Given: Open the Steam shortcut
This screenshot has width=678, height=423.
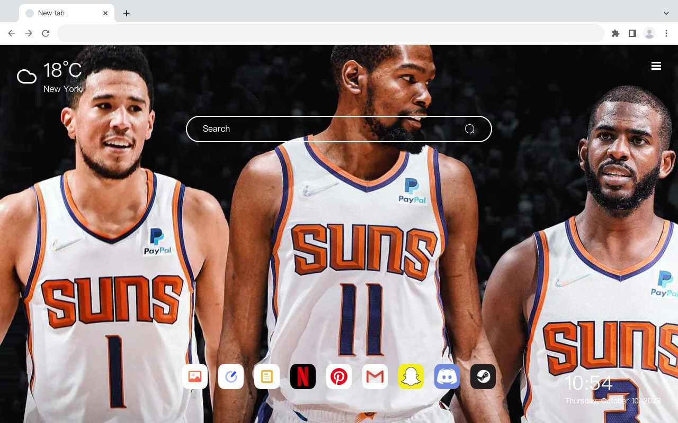Looking at the screenshot, I should 483,376.
